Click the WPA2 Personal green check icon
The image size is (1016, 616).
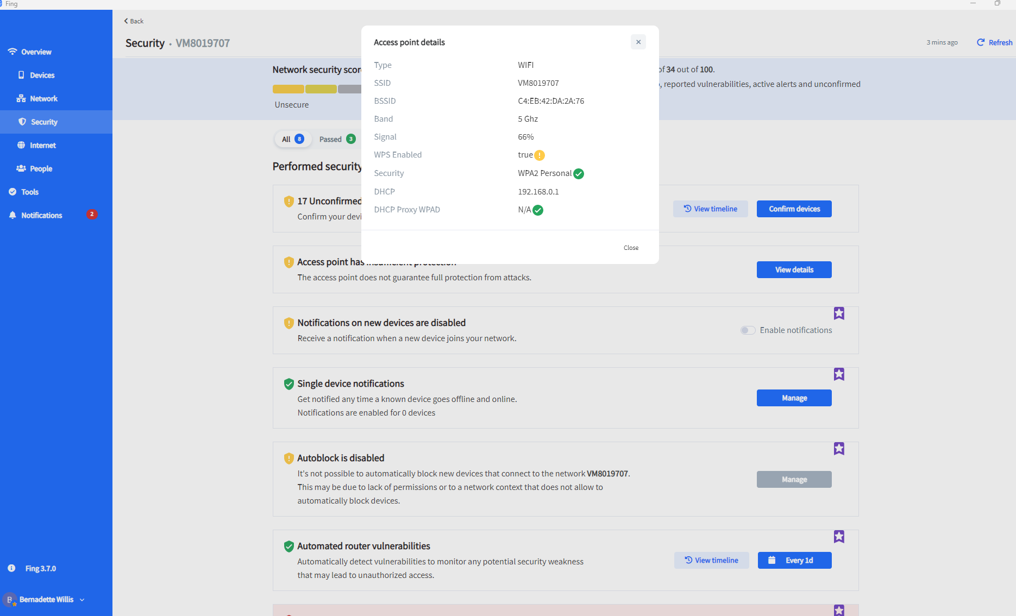[579, 174]
